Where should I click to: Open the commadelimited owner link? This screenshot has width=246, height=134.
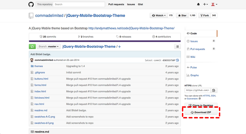tap(49, 15)
